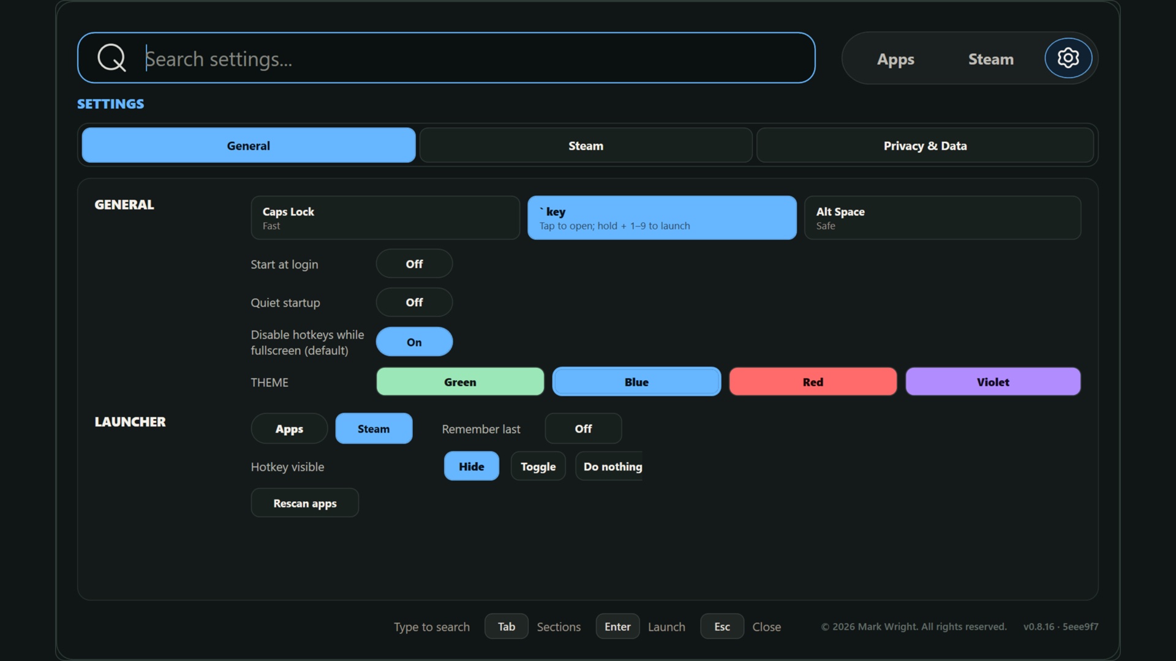Click the magnifier search icon
Image resolution: width=1176 pixels, height=661 pixels.
tap(111, 58)
